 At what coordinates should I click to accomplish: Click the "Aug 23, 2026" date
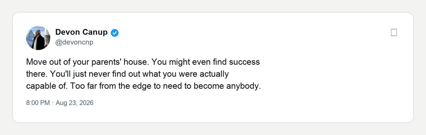click(74, 103)
